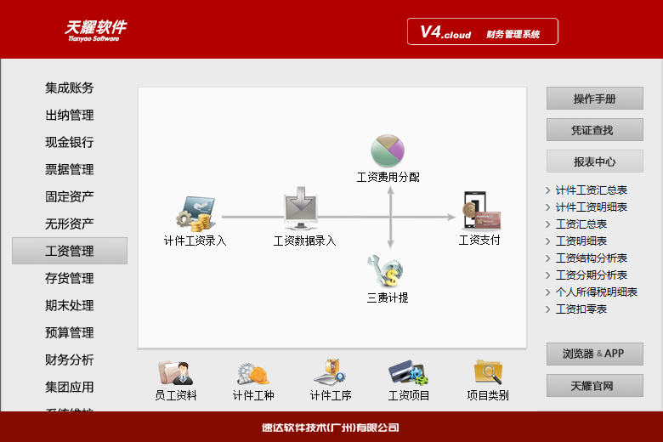Select 集成账务 in the left menu
Viewport: 663px width, 442px height.
point(70,88)
